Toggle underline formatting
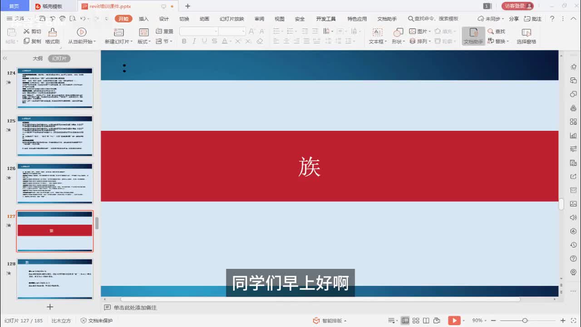The width and height of the screenshot is (581, 327). (x=204, y=41)
